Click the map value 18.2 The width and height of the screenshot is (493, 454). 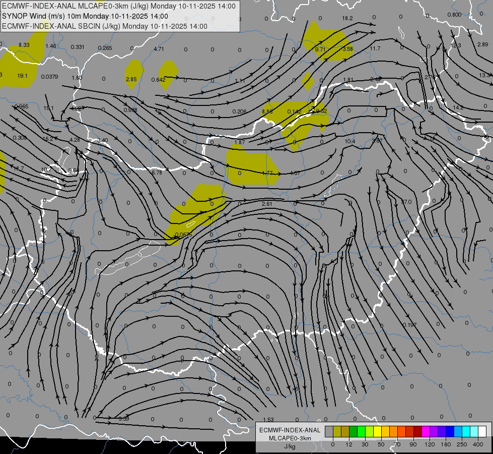[347, 18]
